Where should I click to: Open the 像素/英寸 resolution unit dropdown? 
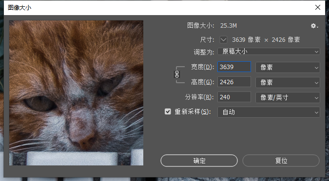pyautogui.click(x=288, y=97)
